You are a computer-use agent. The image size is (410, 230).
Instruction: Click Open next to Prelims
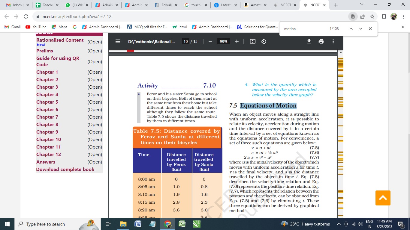(95, 51)
